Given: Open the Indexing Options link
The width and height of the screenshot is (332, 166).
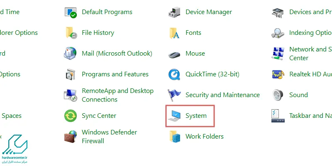Looking at the screenshot, I should (310, 33).
